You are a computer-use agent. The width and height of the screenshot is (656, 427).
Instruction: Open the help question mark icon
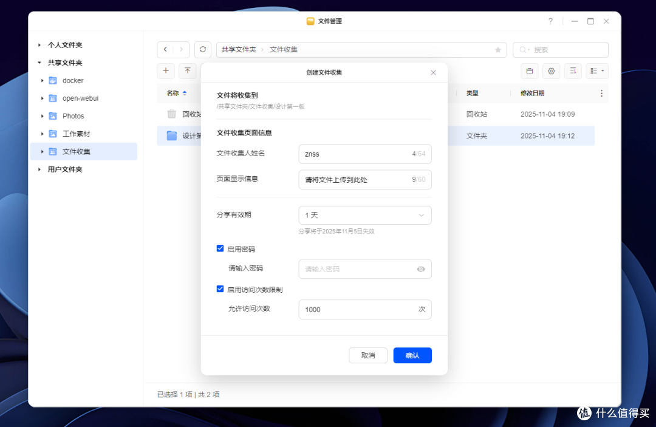click(550, 21)
